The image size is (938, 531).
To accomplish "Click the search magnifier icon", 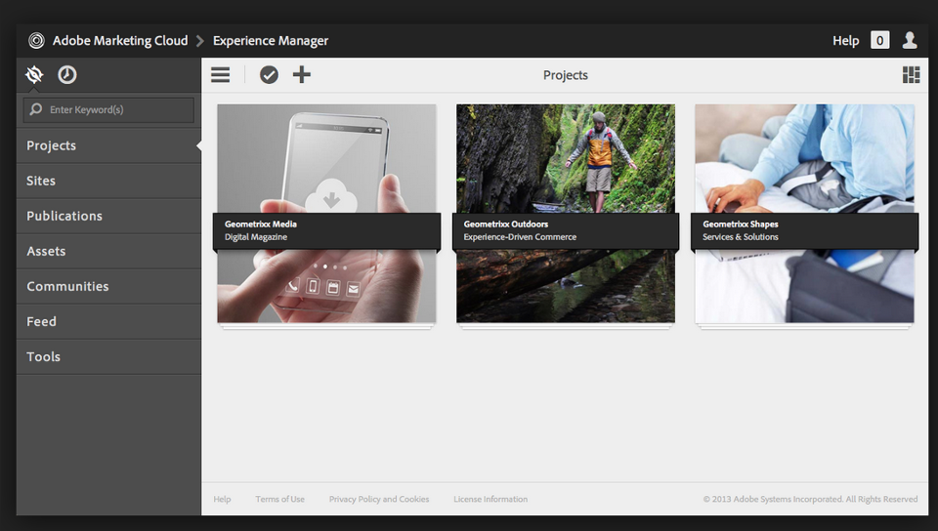I will pos(36,109).
